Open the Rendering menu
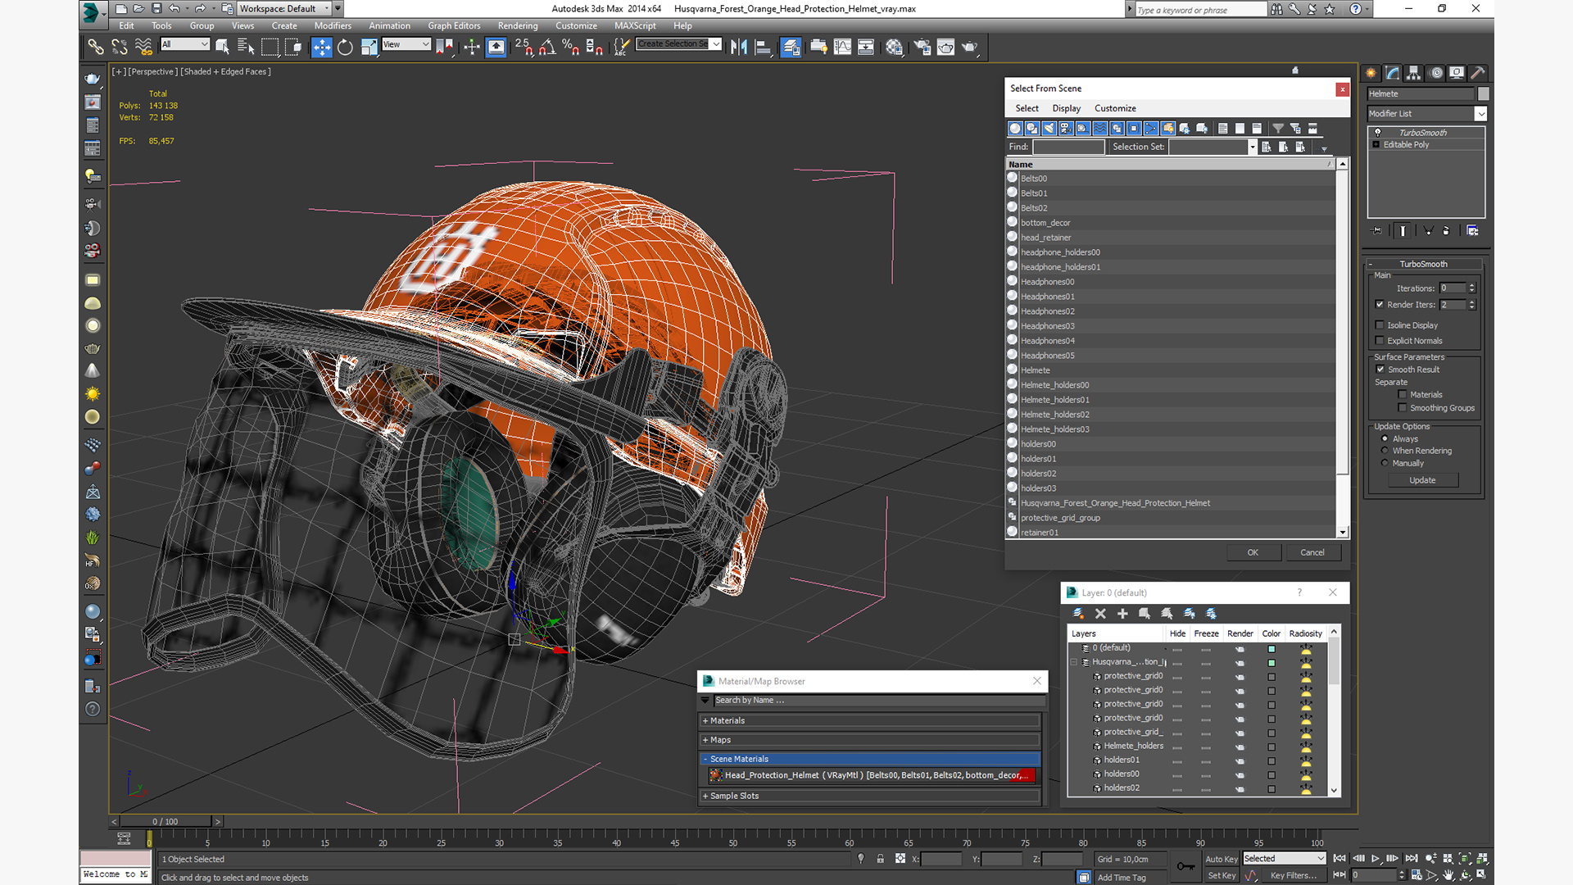This screenshot has height=885, width=1573. pyautogui.click(x=518, y=25)
